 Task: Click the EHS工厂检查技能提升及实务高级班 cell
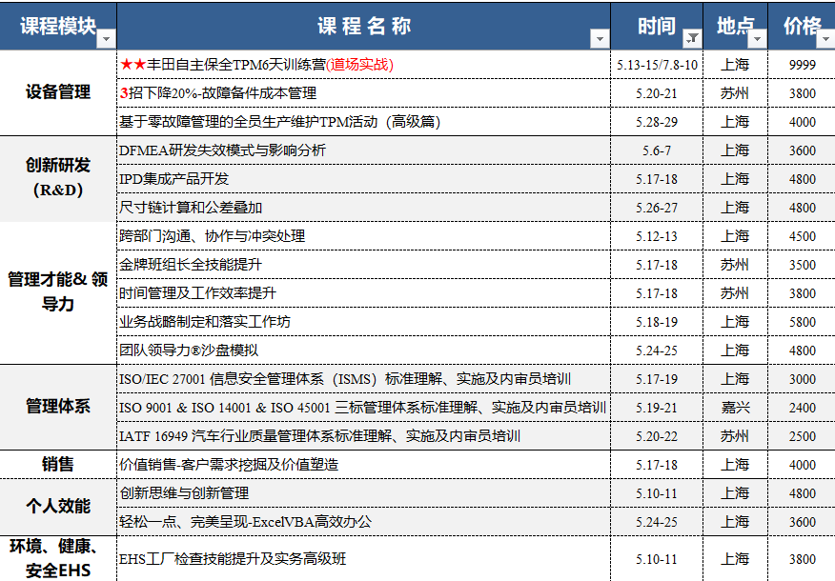(x=364, y=559)
